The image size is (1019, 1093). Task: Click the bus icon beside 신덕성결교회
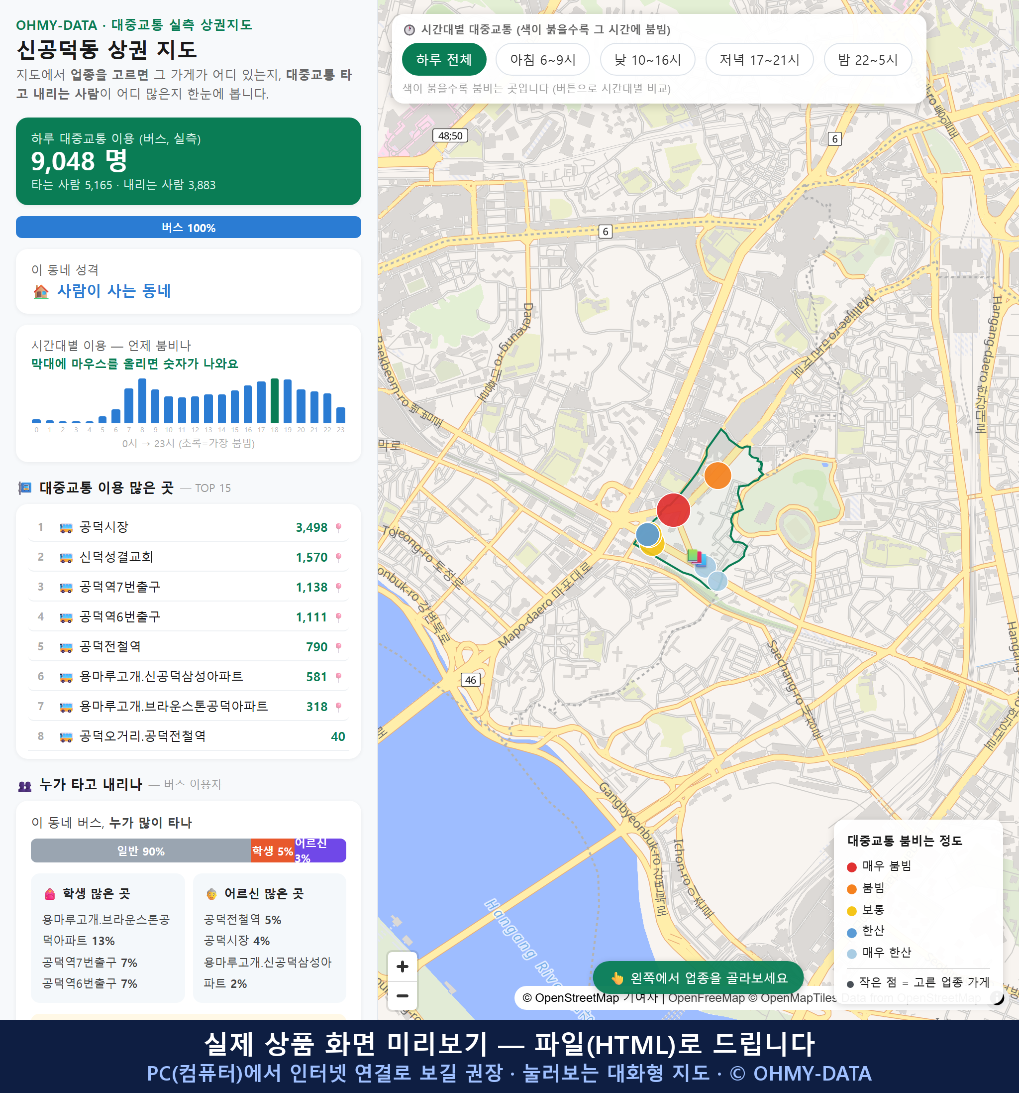pos(66,558)
